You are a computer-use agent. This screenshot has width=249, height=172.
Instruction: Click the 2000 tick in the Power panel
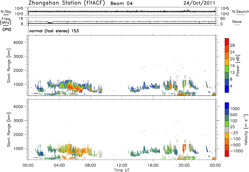[x=18, y=70]
